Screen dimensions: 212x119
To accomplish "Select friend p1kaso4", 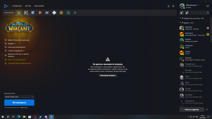I will 194,59.
